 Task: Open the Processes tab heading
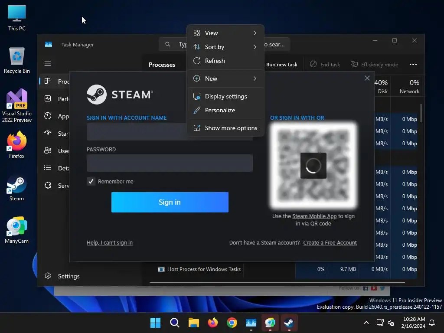click(162, 65)
